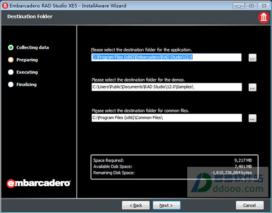Click the 7,491 MB value
The width and height of the screenshot is (272, 213).
243,166
